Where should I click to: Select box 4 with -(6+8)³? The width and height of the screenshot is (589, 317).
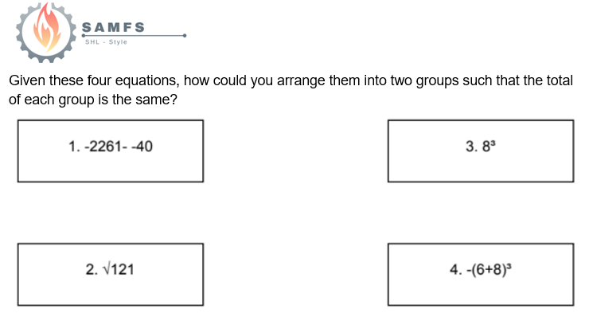(481, 275)
